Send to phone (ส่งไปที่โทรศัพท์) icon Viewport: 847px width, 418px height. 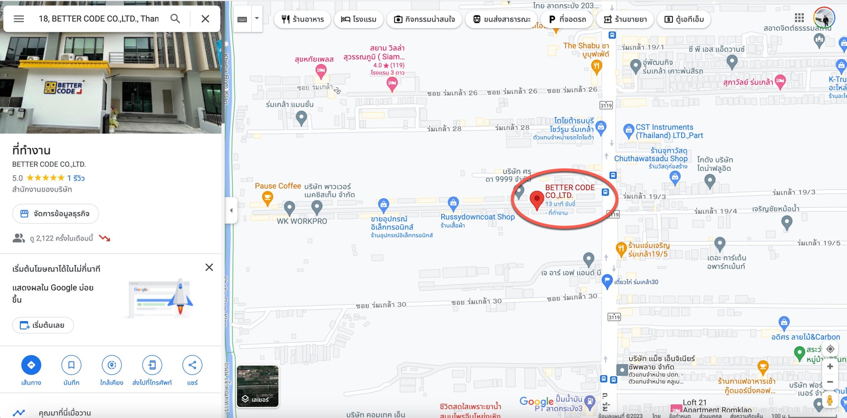pos(152,365)
